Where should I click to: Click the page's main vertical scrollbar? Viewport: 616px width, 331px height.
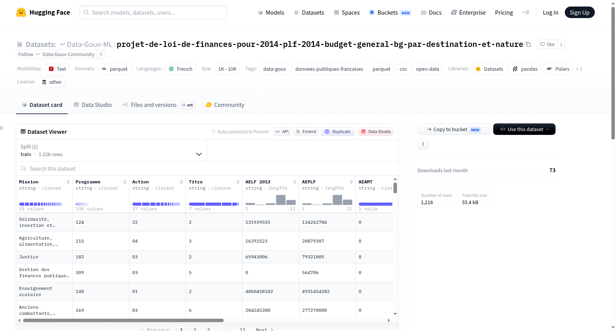pos(613,73)
